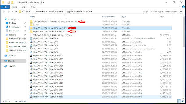Select the HyperV Host Win Server 2016.vmdk.lck folder

pos(100,28)
